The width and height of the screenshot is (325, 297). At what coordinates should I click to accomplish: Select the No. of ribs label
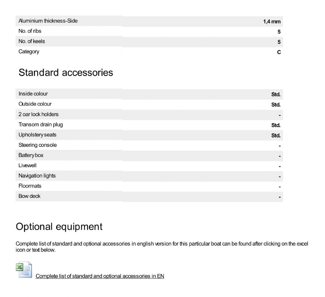tap(30, 31)
